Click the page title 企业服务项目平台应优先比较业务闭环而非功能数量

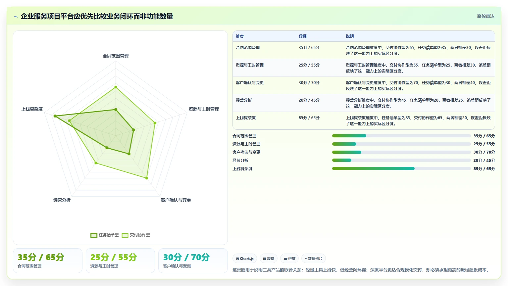pos(97,16)
